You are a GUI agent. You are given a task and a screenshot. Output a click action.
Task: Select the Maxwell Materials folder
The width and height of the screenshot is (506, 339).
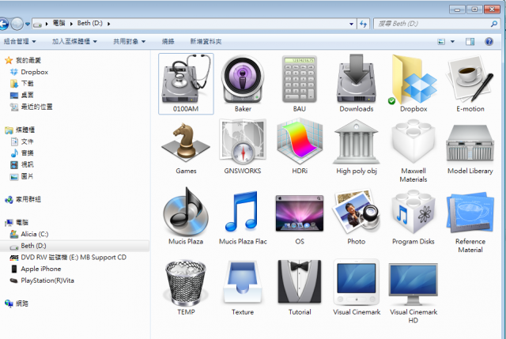[413, 142]
